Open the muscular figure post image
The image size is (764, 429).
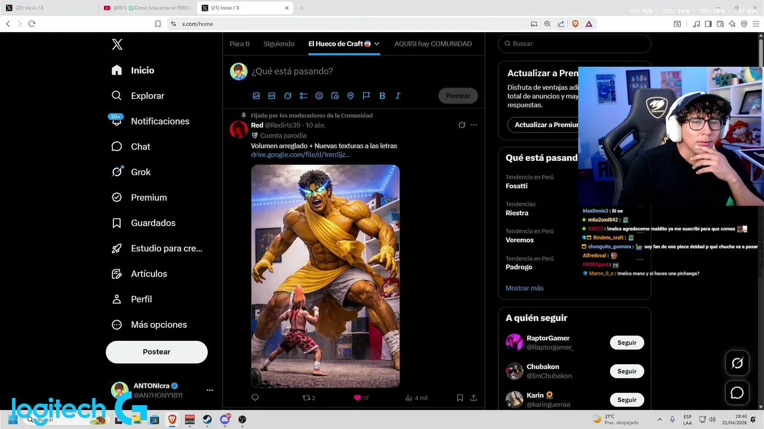[x=325, y=276]
